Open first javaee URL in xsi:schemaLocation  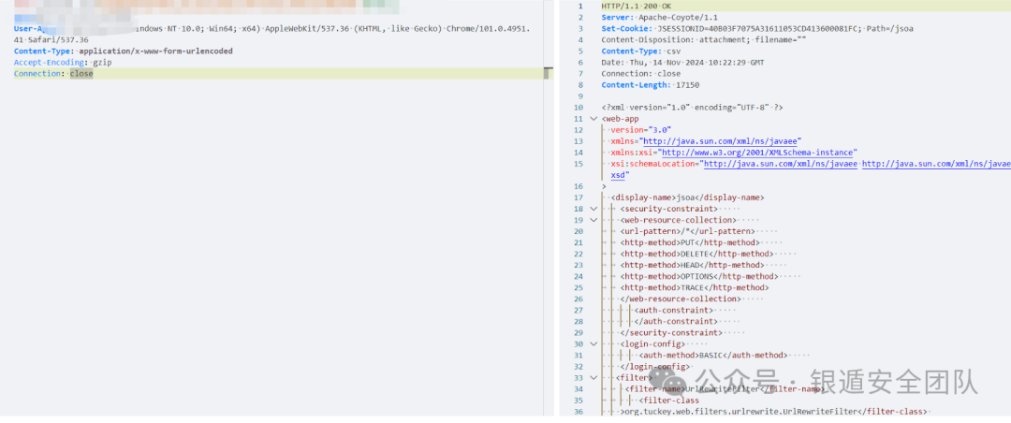coord(780,164)
